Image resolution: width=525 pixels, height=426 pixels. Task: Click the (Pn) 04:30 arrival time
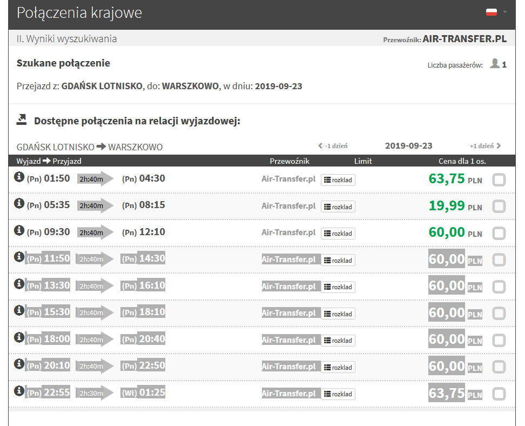[x=143, y=178]
